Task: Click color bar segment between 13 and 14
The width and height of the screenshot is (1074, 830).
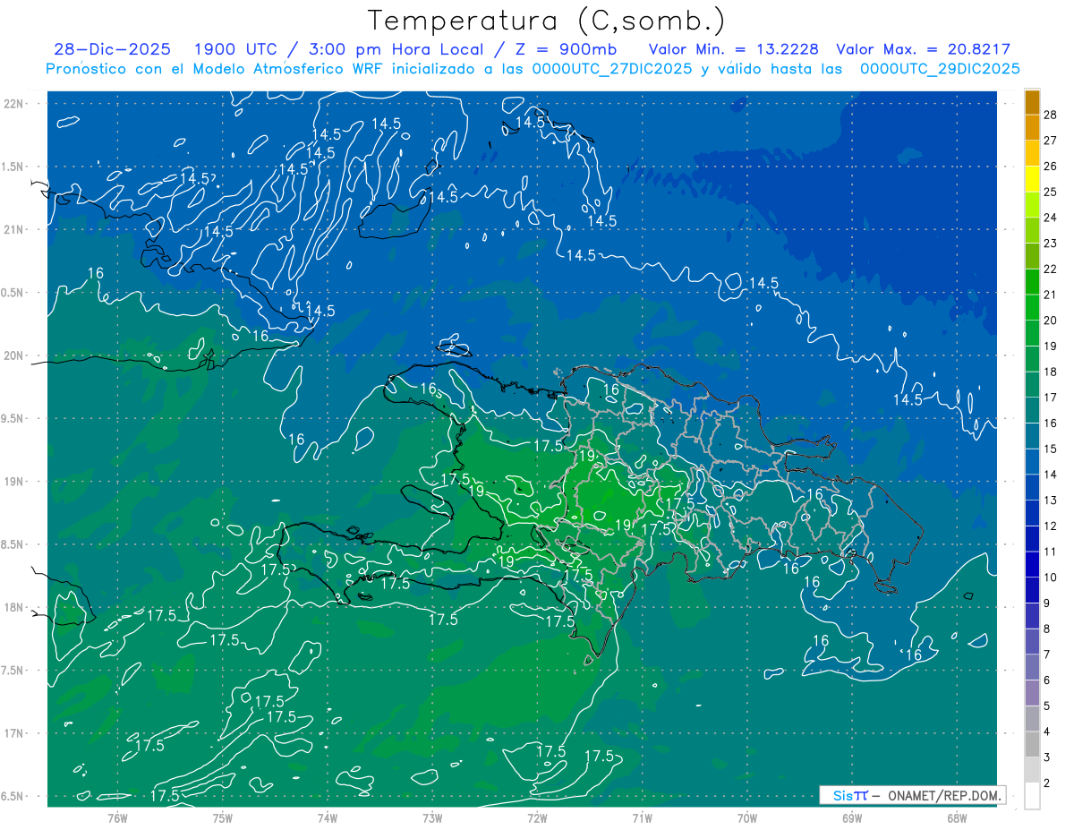Action: (x=1032, y=488)
